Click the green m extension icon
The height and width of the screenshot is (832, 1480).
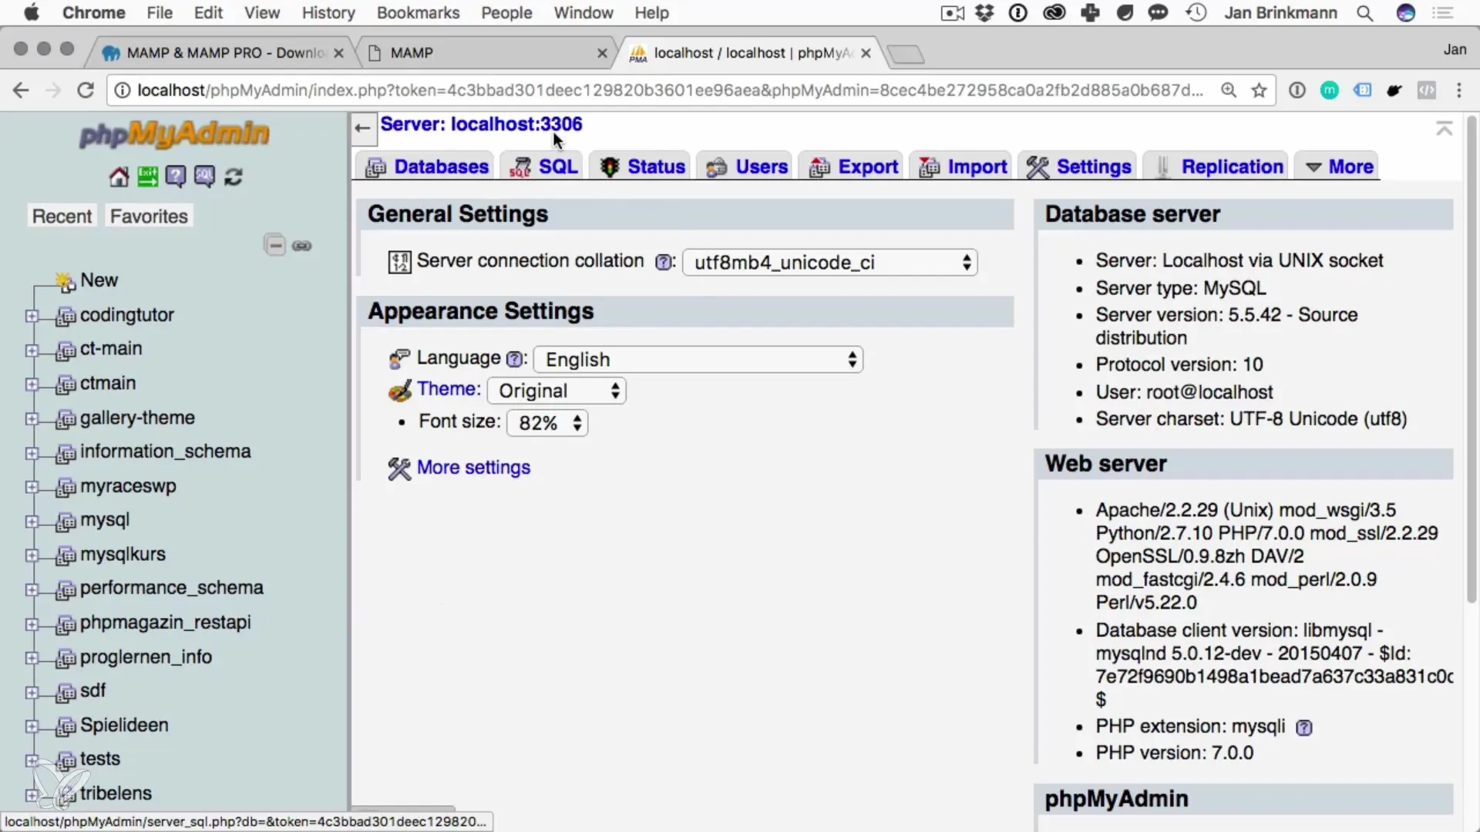1330,91
